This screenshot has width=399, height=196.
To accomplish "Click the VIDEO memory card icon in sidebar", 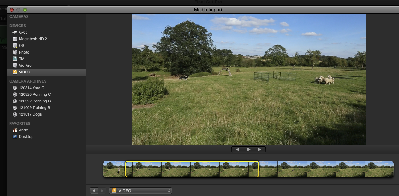I will [x=15, y=72].
